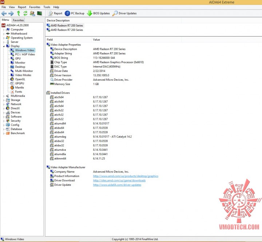Open the Report menu
The height and width of the screenshot is (242, 262).
pyautogui.click(x=22, y=7)
